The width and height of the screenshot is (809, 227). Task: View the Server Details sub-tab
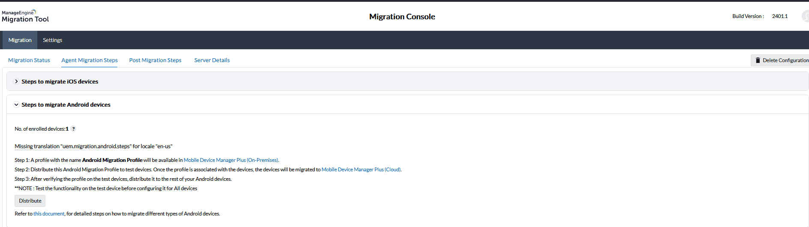212,60
